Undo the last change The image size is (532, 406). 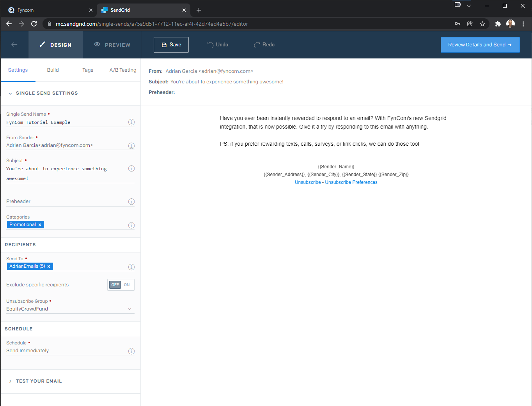tap(218, 45)
